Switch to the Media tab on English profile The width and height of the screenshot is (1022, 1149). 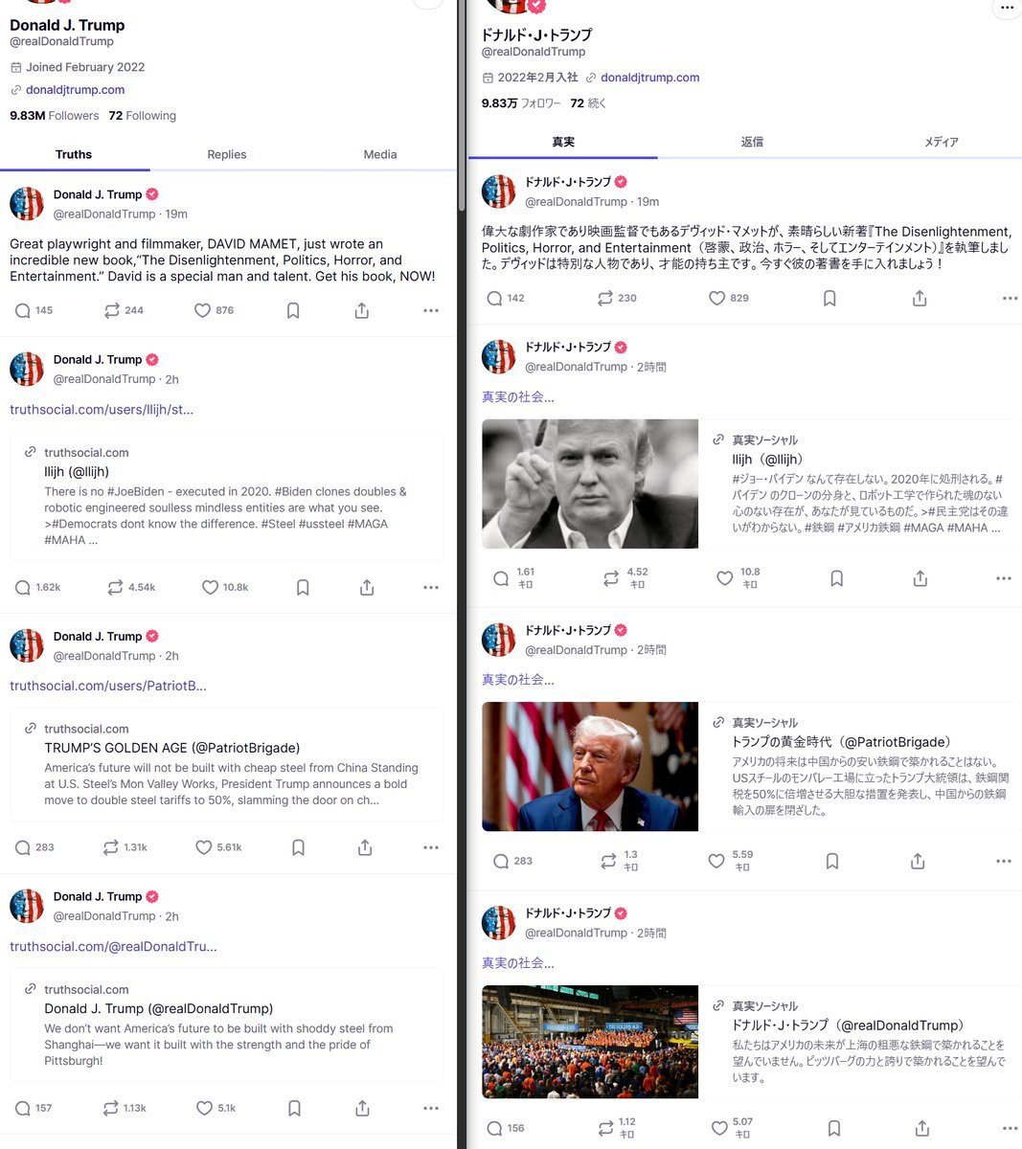[x=380, y=154]
